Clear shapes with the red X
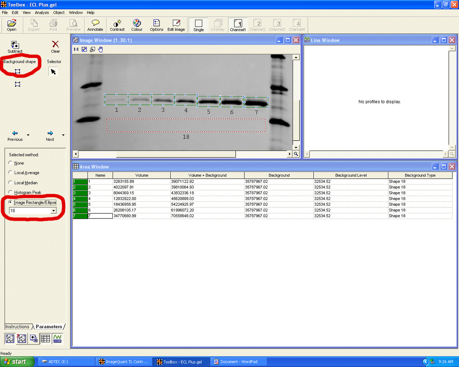This screenshot has width=459, height=367. click(55, 47)
